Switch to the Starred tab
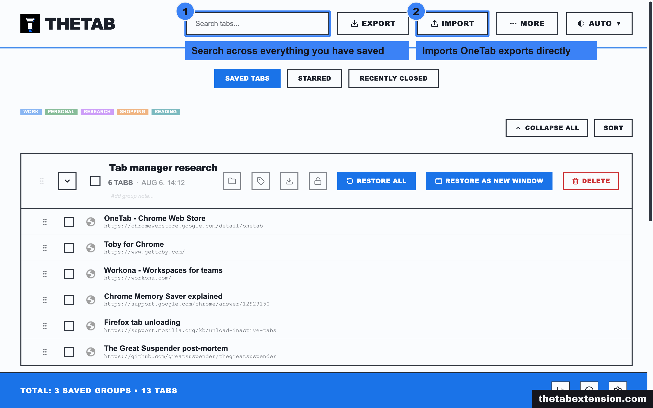The width and height of the screenshot is (653, 408). pyautogui.click(x=314, y=79)
